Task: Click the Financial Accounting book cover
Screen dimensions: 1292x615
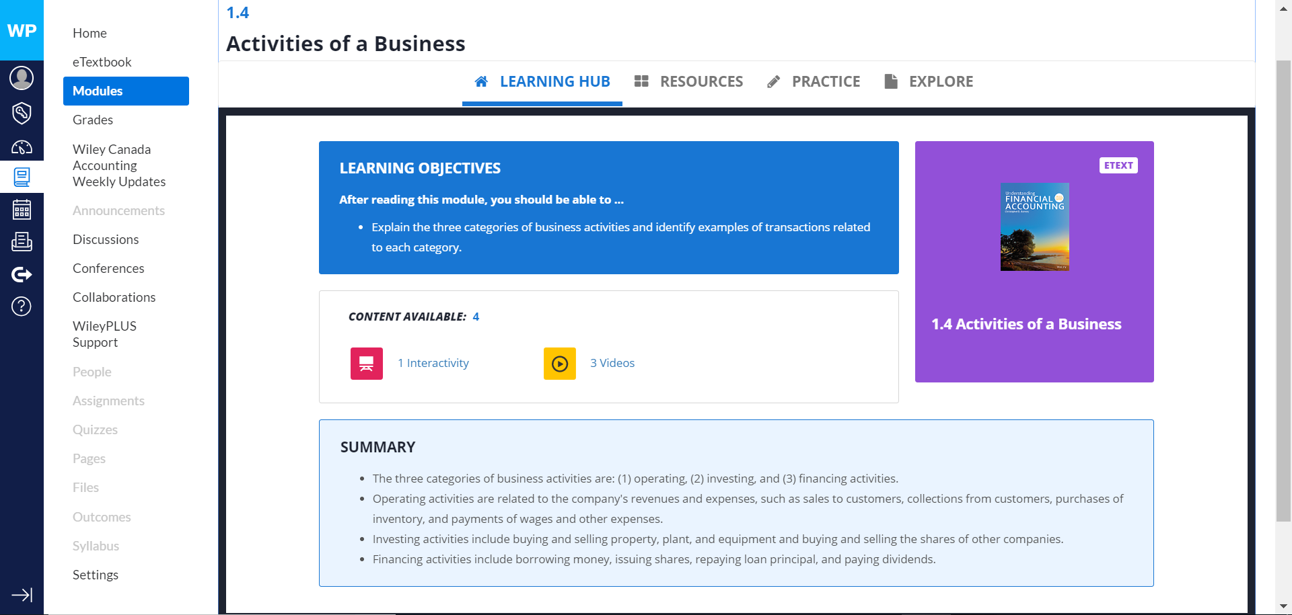Action: click(1034, 227)
